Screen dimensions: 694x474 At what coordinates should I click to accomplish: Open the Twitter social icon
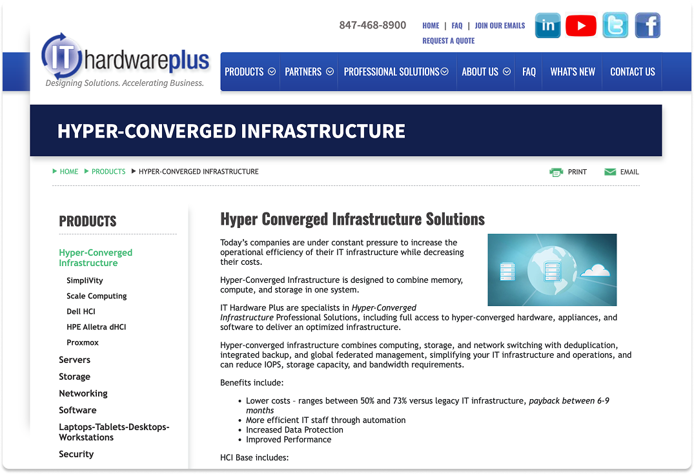pyautogui.click(x=615, y=25)
